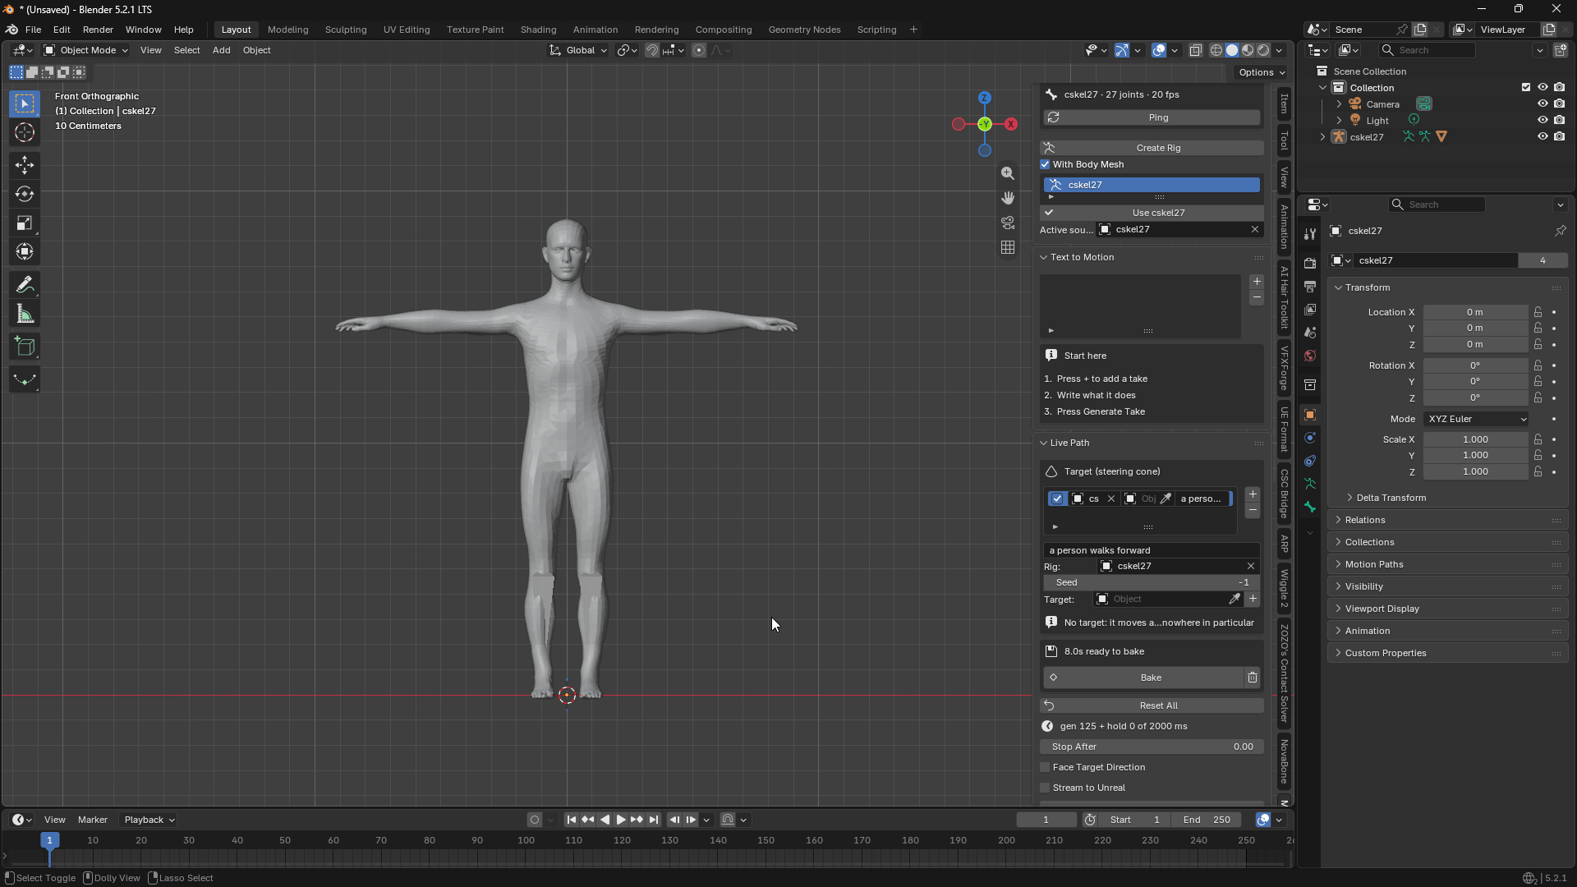Select the Measure tool
This screenshot has height=887, width=1577.
(25, 314)
